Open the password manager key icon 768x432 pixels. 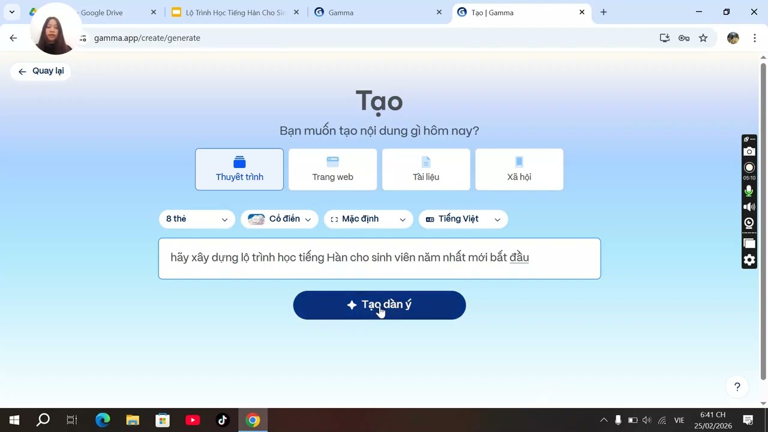[684, 38]
